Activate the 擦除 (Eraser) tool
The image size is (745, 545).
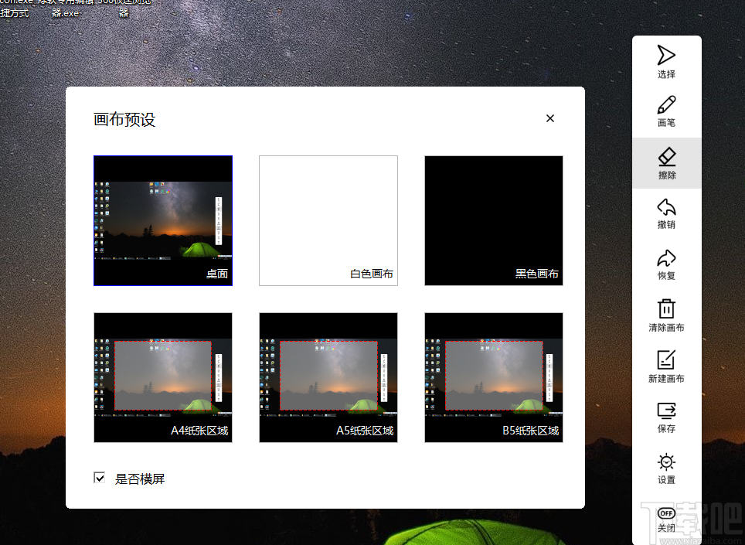(665, 162)
